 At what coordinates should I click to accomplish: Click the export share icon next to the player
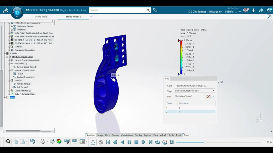coord(93,142)
